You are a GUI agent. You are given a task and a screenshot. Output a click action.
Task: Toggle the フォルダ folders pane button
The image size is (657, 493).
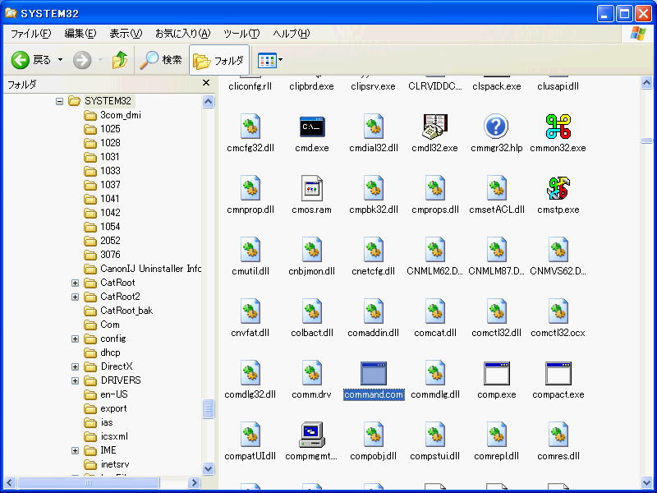(x=219, y=60)
